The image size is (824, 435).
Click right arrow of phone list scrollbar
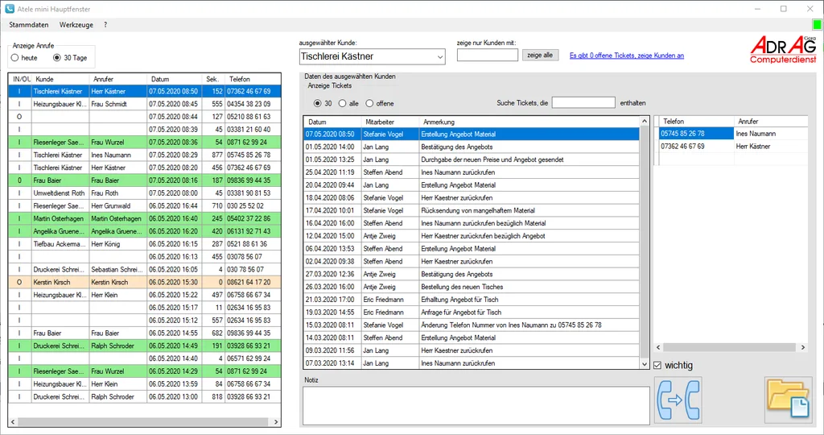point(802,347)
